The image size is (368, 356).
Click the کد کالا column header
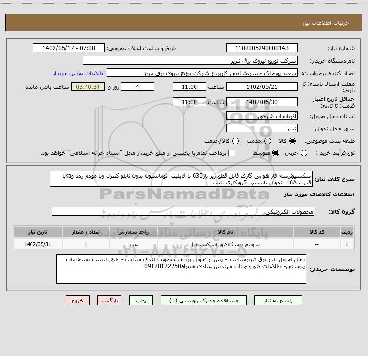pyautogui.click(x=317, y=232)
